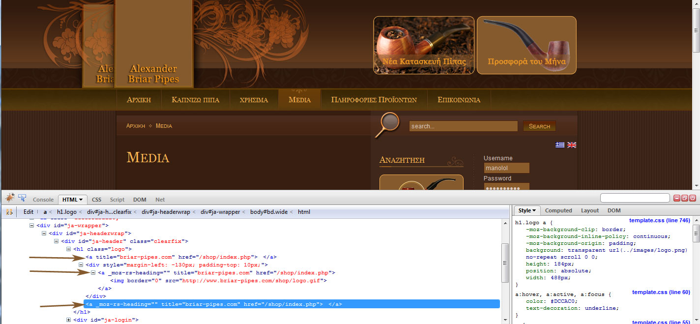The height and width of the screenshot is (324, 700).
Task: Open the HTML panel dropdown arrow
Action: [80, 199]
